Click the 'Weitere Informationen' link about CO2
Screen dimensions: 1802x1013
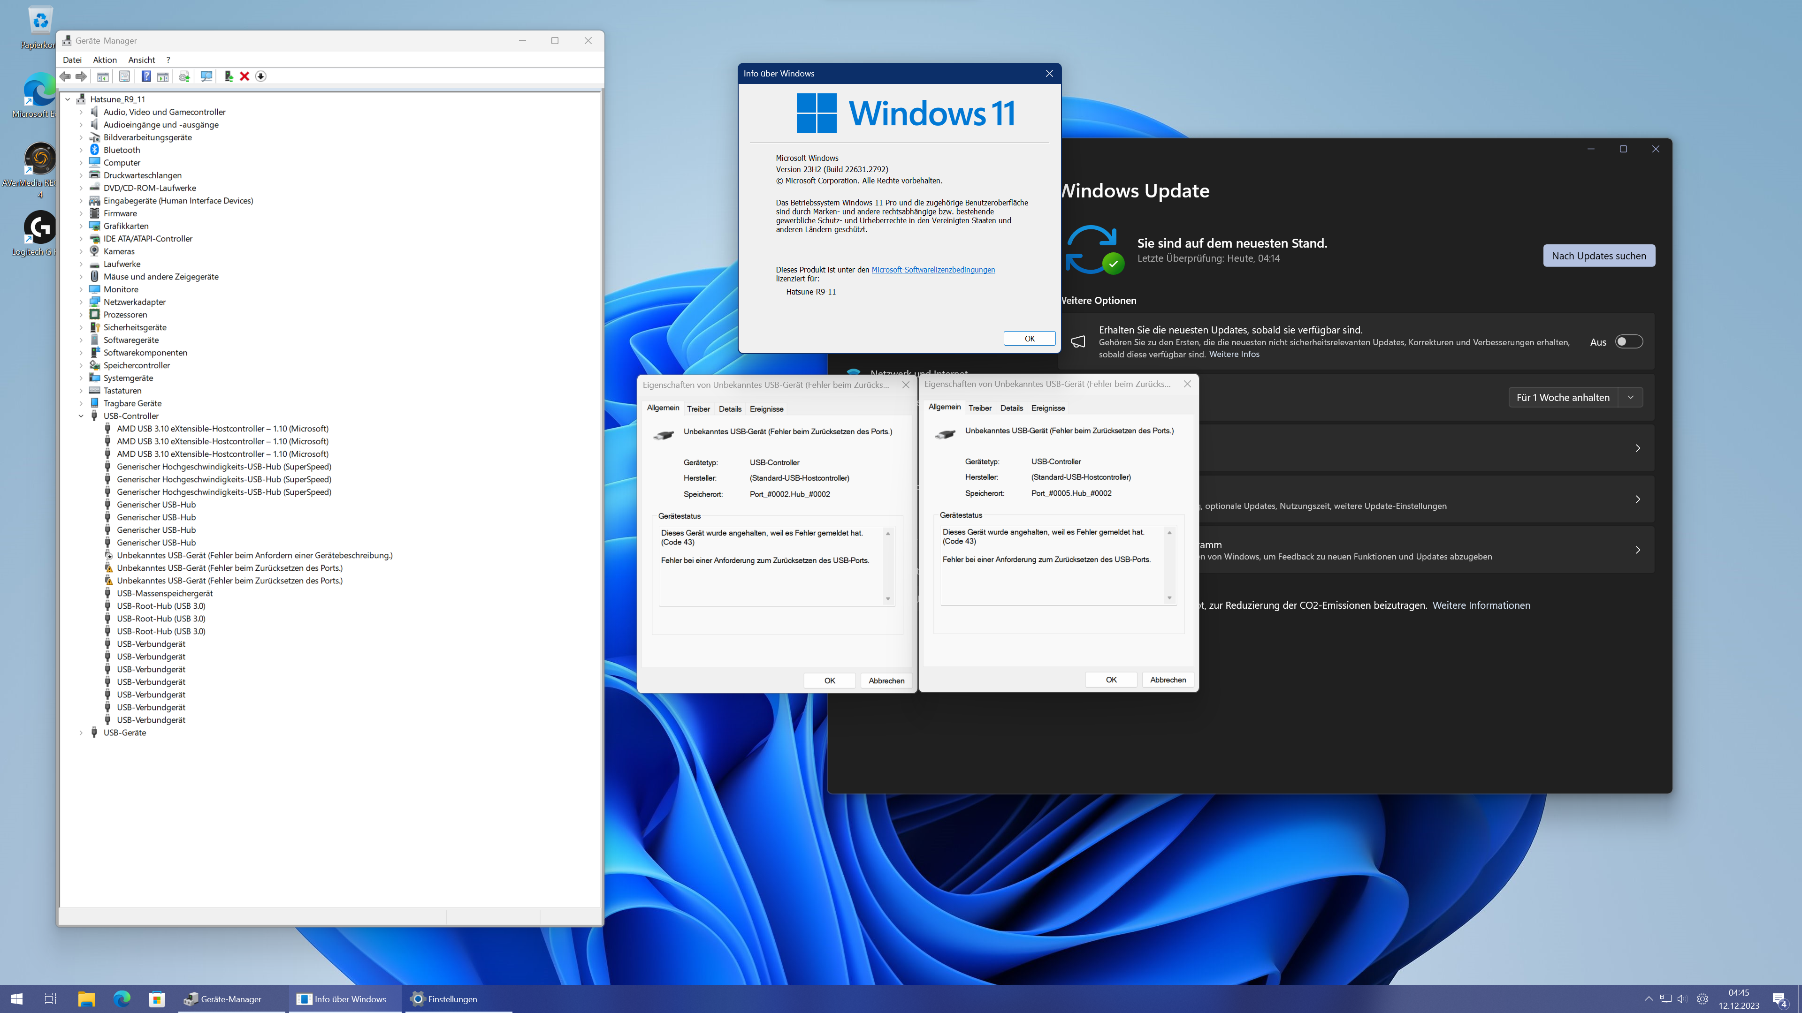pyautogui.click(x=1481, y=605)
